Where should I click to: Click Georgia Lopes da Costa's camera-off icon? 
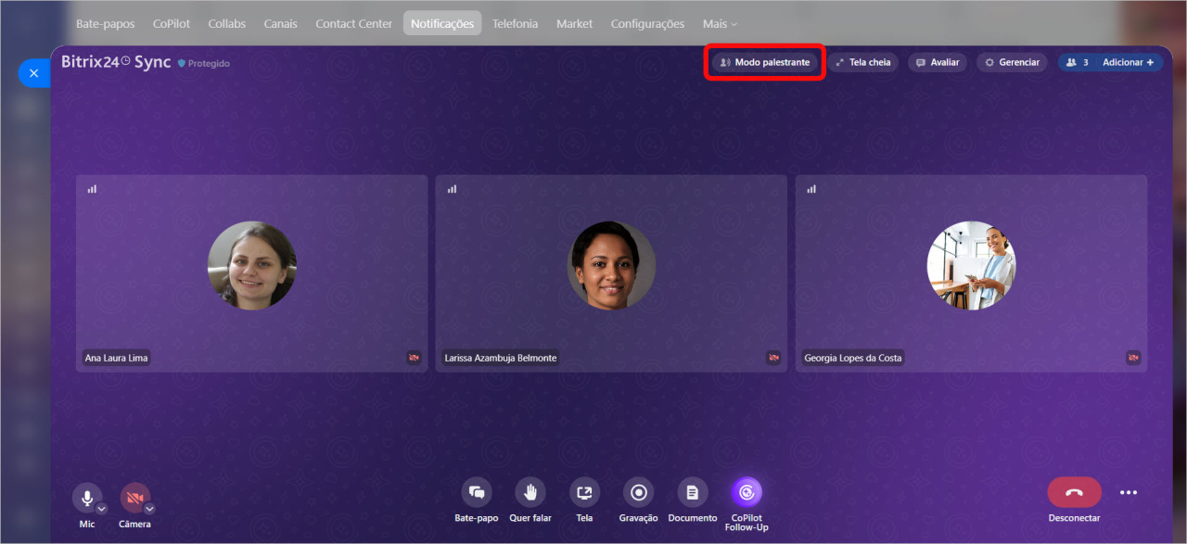[x=1133, y=358]
